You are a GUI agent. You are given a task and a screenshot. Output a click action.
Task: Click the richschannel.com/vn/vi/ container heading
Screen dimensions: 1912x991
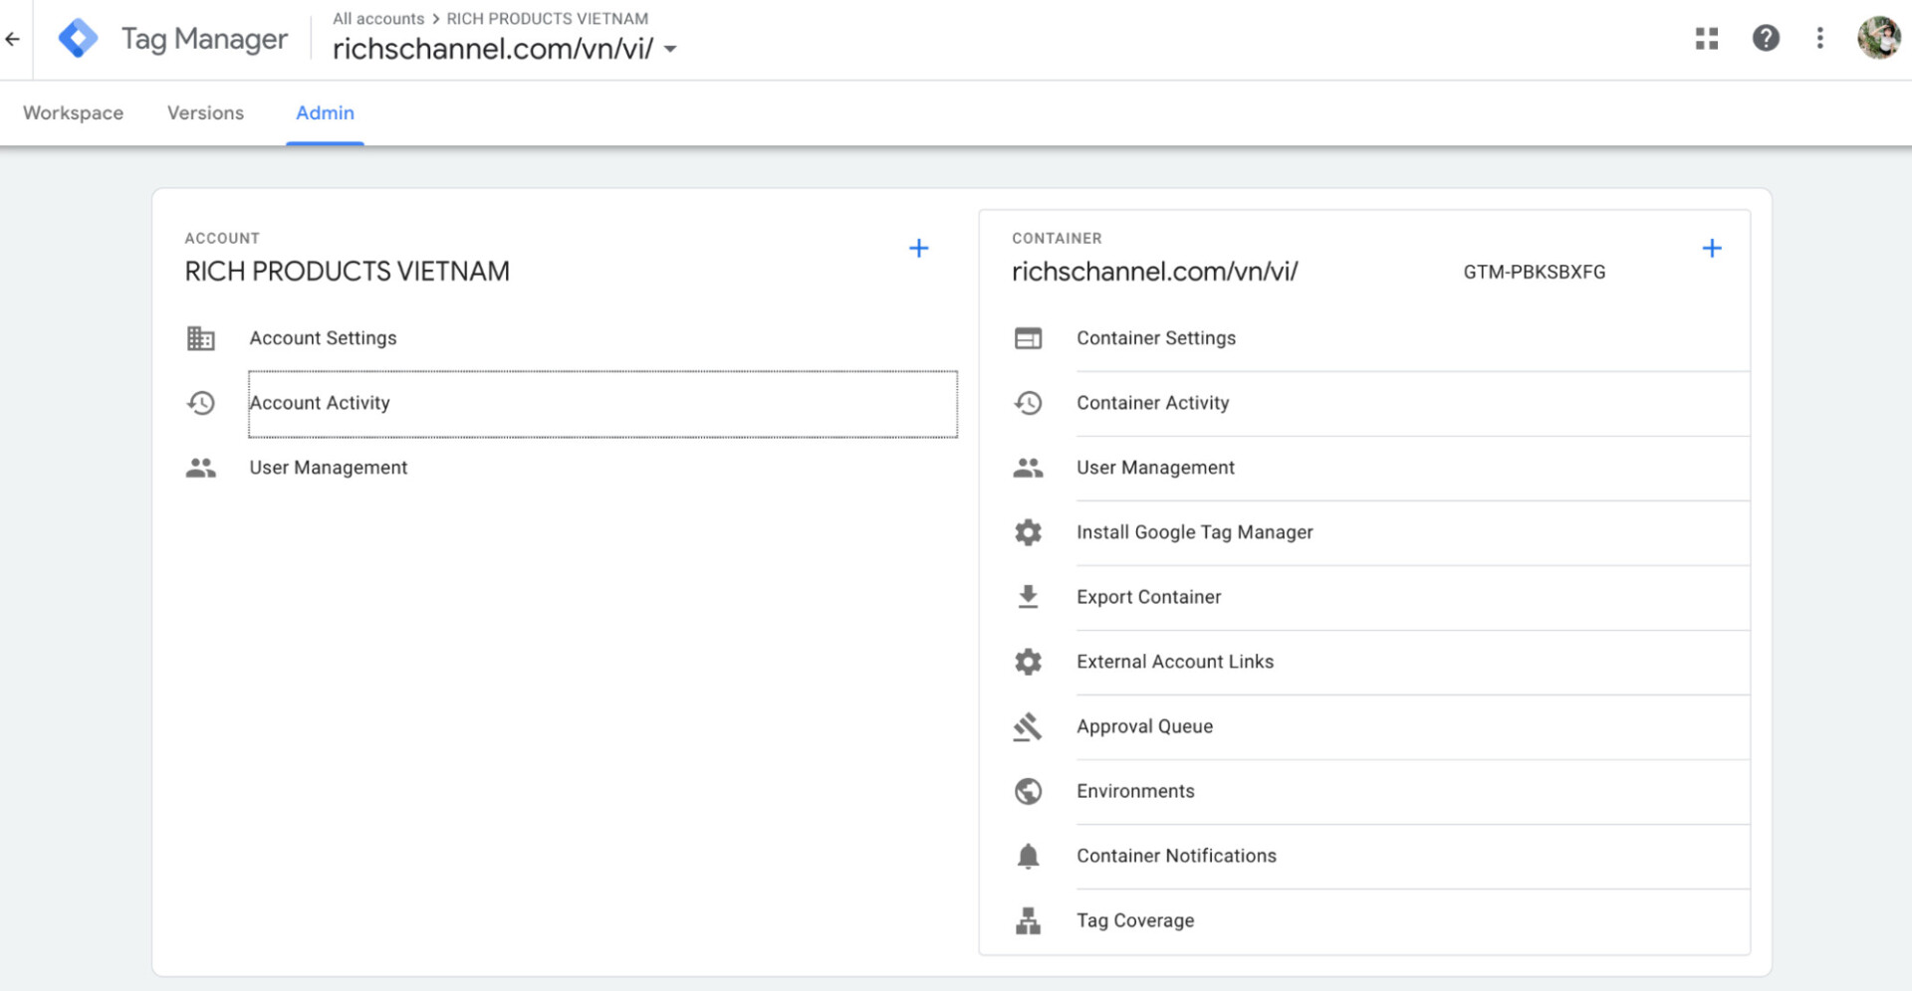click(1155, 272)
